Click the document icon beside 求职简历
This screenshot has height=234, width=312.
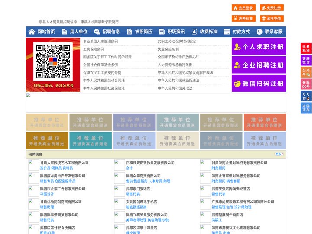pyautogui.click(x=129, y=32)
